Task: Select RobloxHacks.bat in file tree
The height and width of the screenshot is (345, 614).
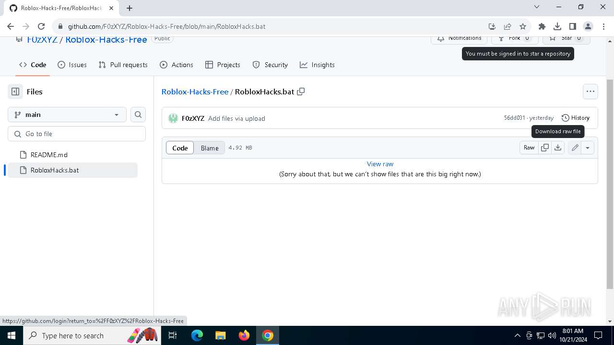Action: [72, 170]
